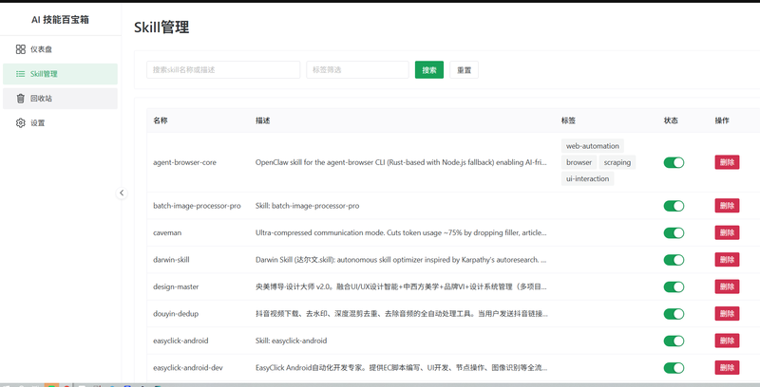Select the darwin-skill name cell
Screen dimensions: 760x387
click(171, 260)
